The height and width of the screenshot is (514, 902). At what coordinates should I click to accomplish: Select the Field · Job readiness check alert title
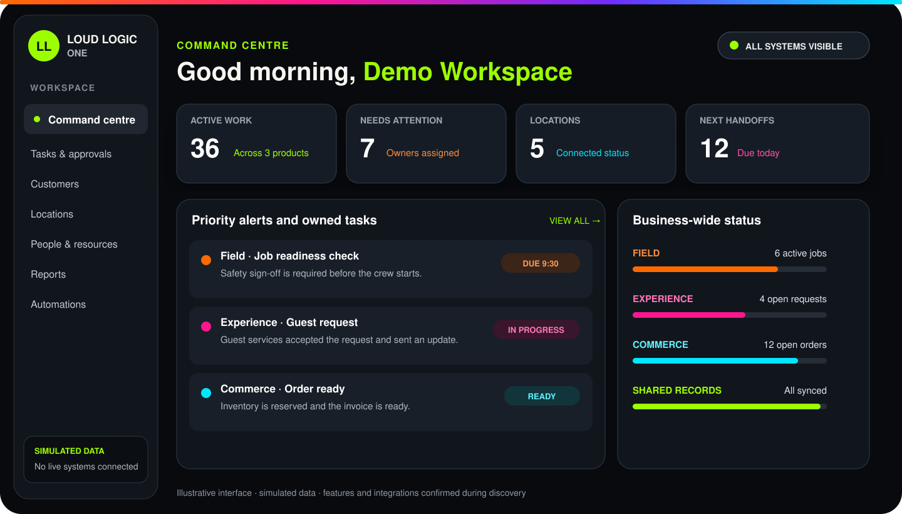click(289, 256)
